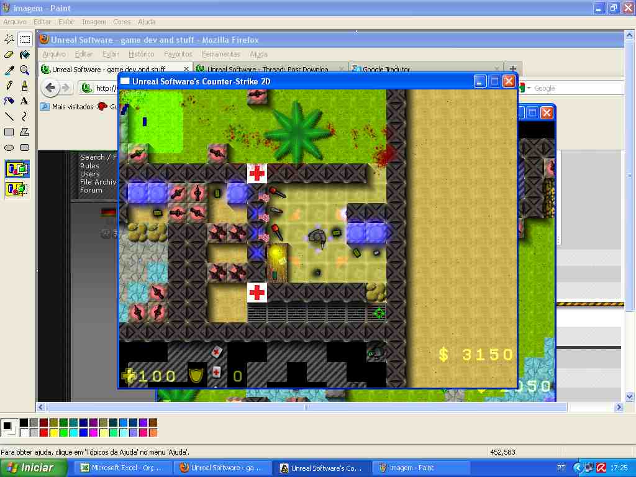Viewport: 636px width, 477px height.
Task: Pick the orange palette swatch
Action: 153,433
